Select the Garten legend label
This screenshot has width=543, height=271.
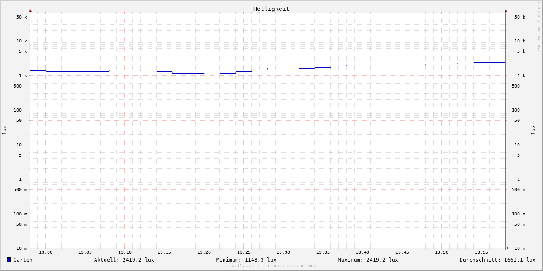[x=23, y=260]
